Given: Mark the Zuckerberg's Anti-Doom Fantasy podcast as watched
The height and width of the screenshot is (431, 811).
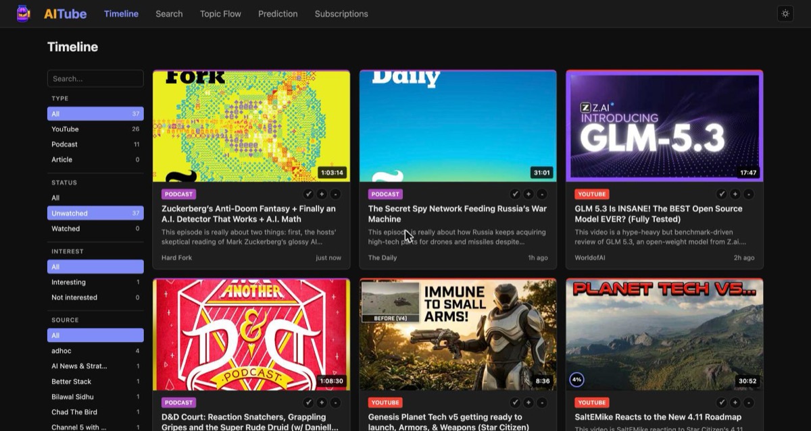Looking at the screenshot, I should (x=309, y=194).
